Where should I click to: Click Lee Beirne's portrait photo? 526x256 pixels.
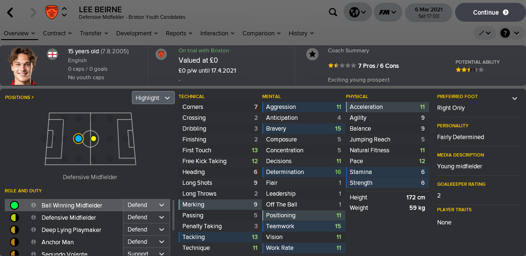click(23, 66)
